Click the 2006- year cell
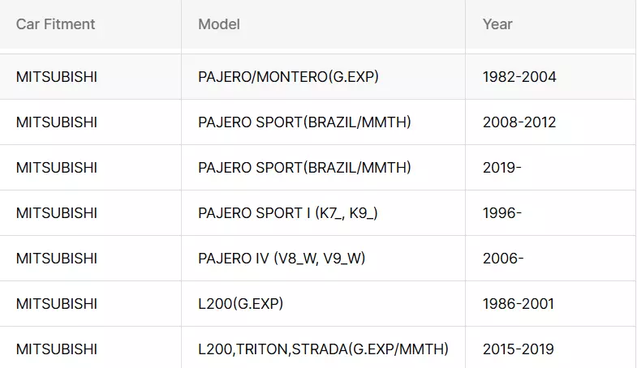 click(503, 259)
